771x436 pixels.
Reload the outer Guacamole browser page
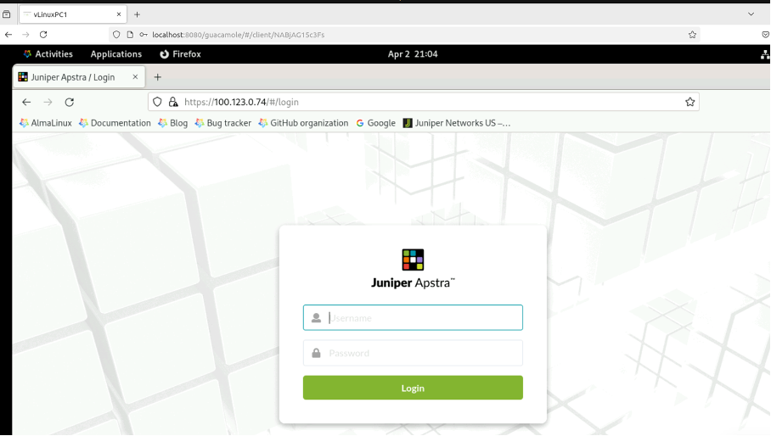pos(43,35)
